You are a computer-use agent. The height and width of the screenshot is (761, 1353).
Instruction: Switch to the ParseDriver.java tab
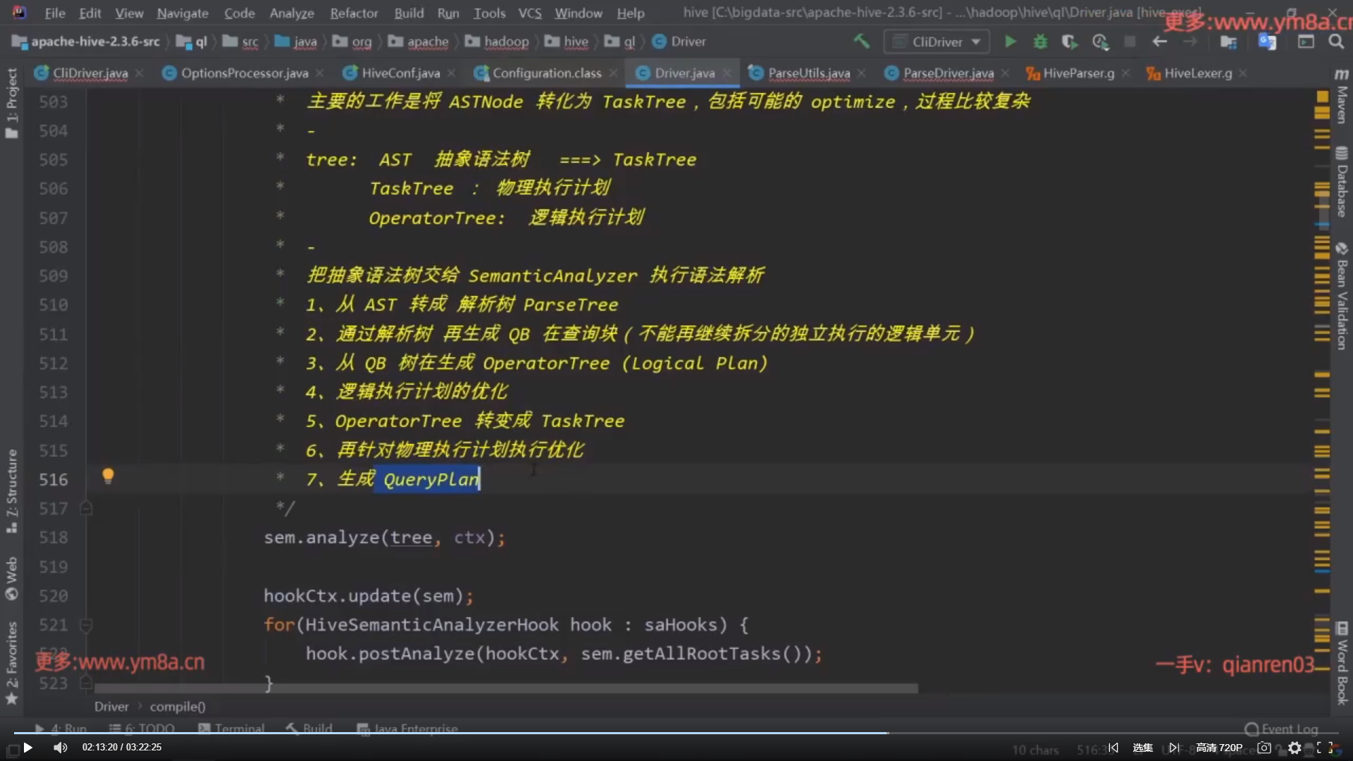[948, 73]
